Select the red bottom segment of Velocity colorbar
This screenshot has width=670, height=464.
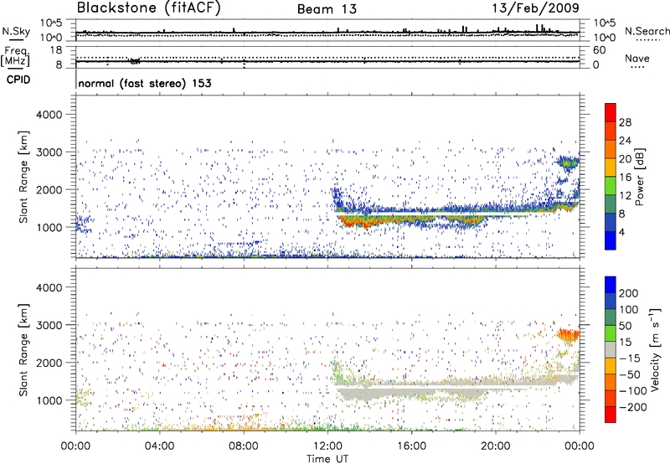611,415
